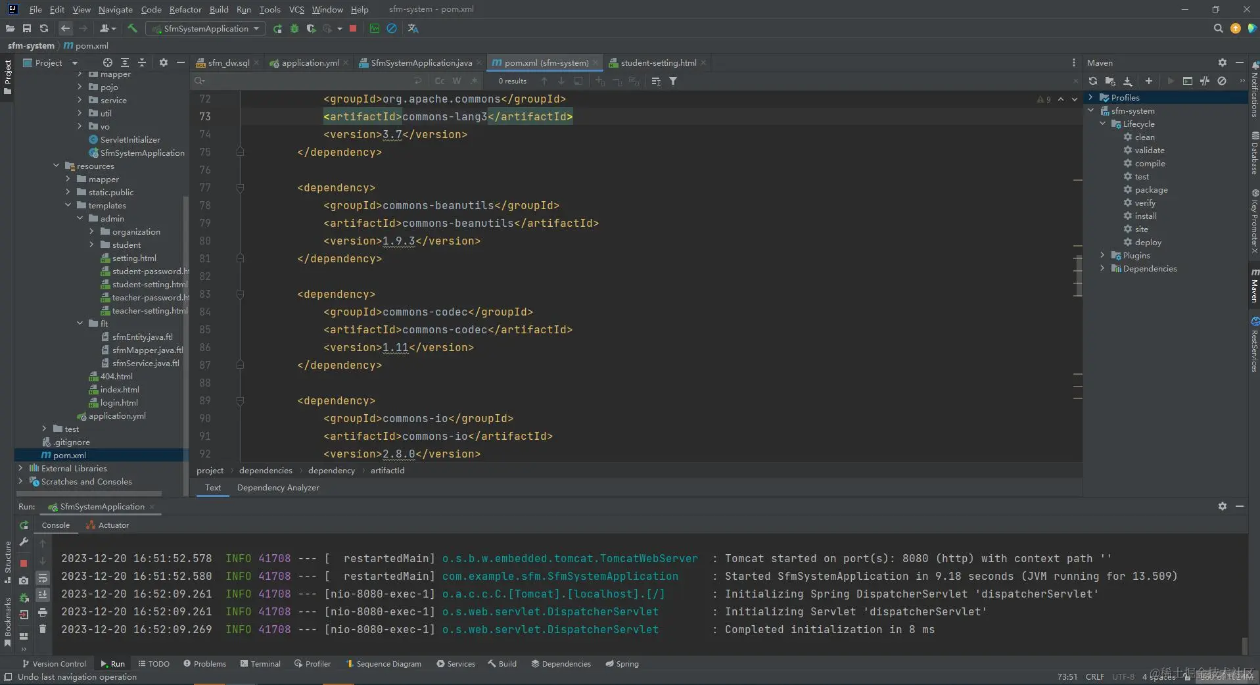Expand the Dependencies node in Maven
Viewport: 1260px width, 685px height.
click(1103, 268)
